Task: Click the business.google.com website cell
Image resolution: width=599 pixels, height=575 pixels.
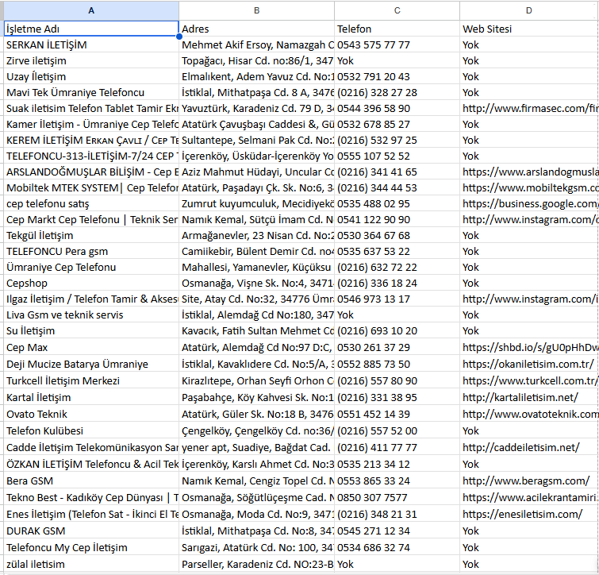Action: [x=529, y=203]
